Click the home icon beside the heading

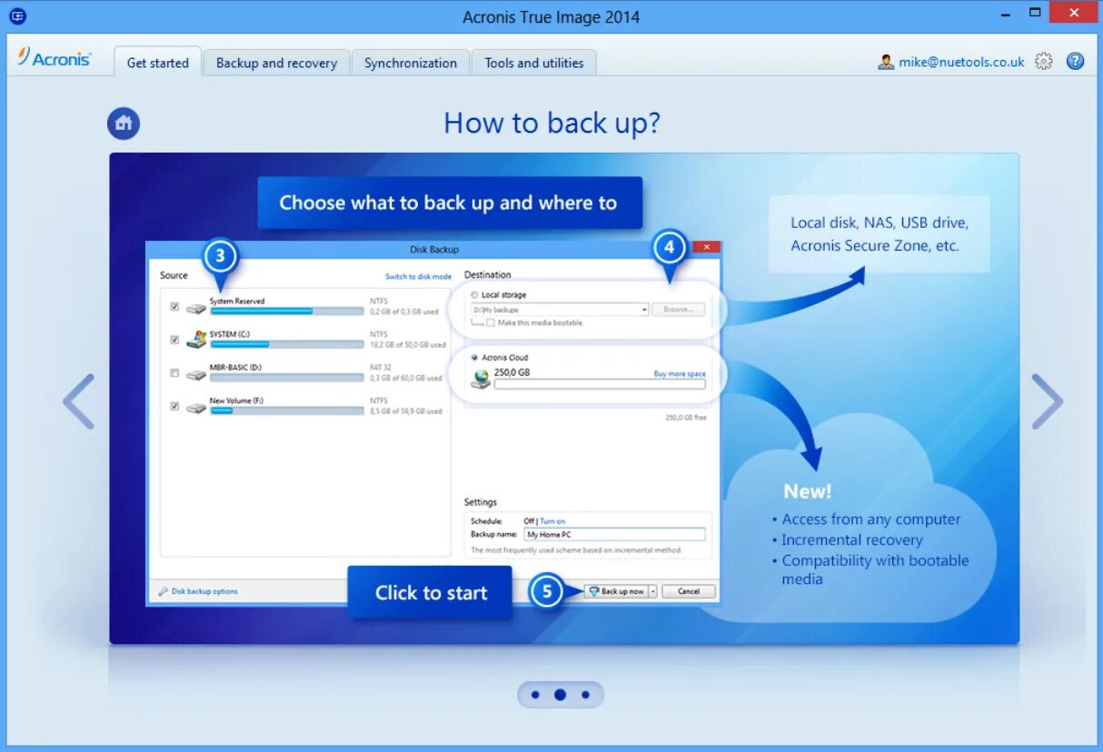click(x=124, y=124)
